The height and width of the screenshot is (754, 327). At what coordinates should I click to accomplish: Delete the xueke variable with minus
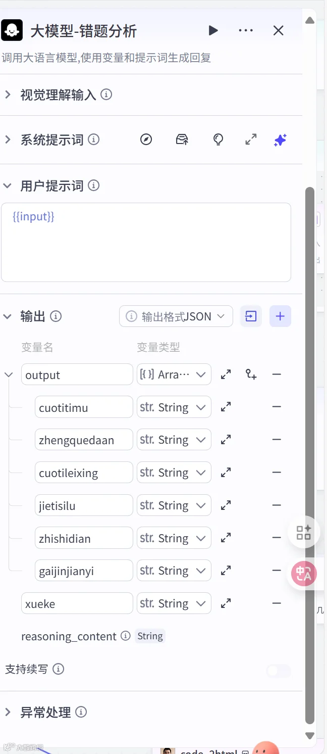pyautogui.click(x=277, y=603)
